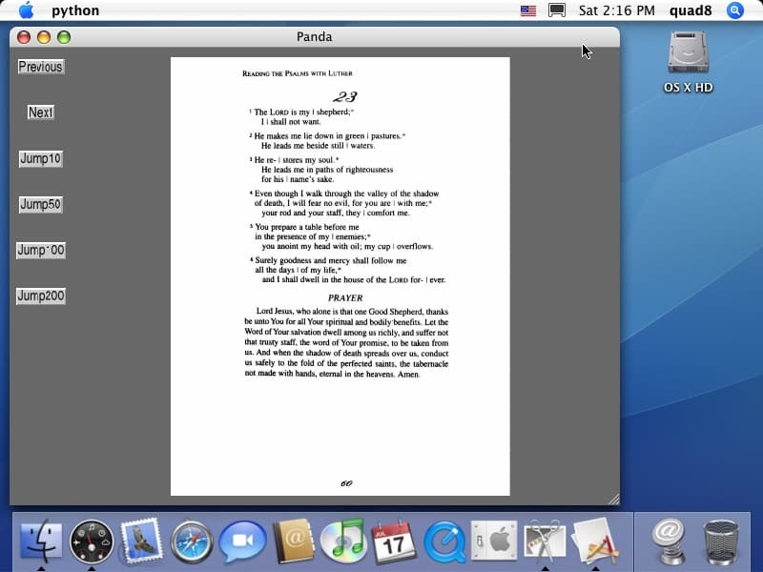
Task: Open the Apple menu
Action: [27, 10]
